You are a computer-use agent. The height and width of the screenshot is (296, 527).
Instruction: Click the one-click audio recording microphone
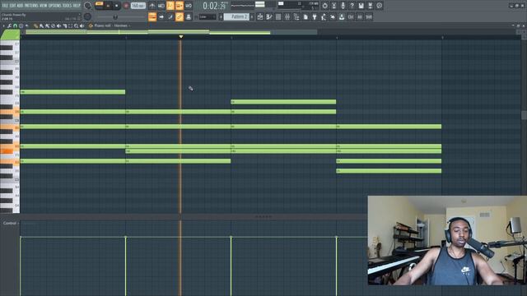(x=343, y=6)
